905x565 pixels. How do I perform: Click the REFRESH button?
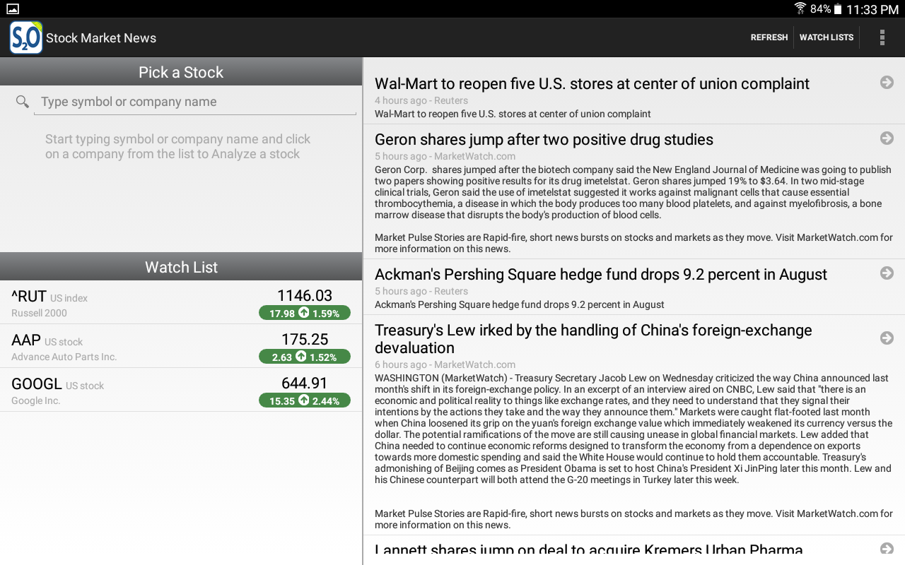(769, 37)
